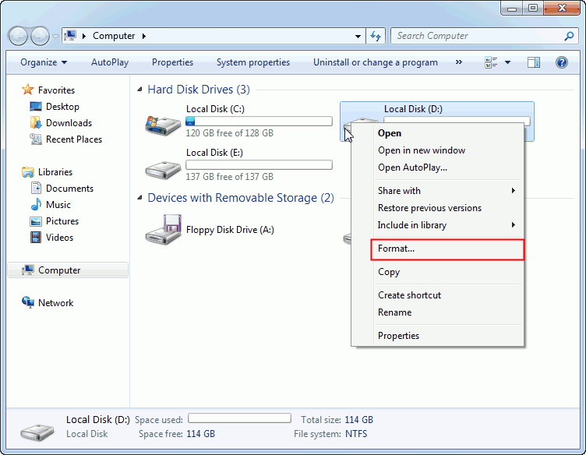This screenshot has height=455, width=586.
Task: Click the details pane drive icon
Action: coord(37,432)
